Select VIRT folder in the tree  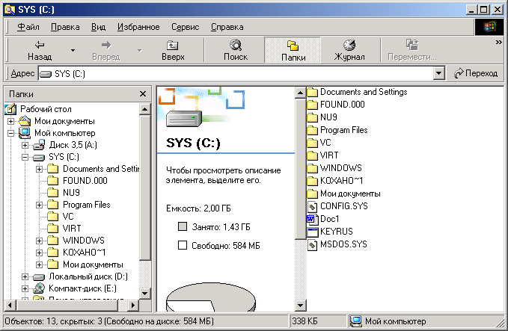pos(72,229)
